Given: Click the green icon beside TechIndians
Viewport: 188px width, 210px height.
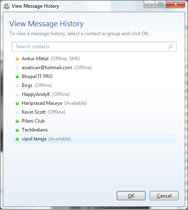Looking at the screenshot, I should click(x=17, y=130).
